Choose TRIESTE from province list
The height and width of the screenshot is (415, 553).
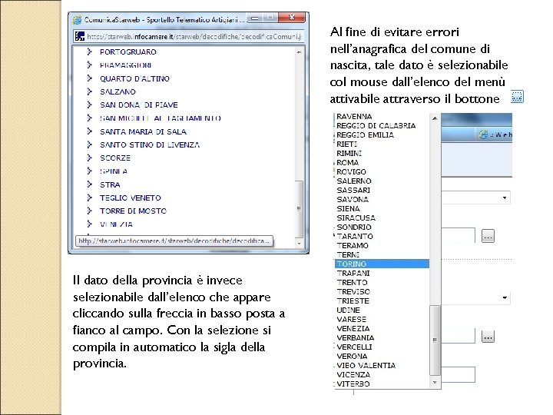click(x=353, y=300)
